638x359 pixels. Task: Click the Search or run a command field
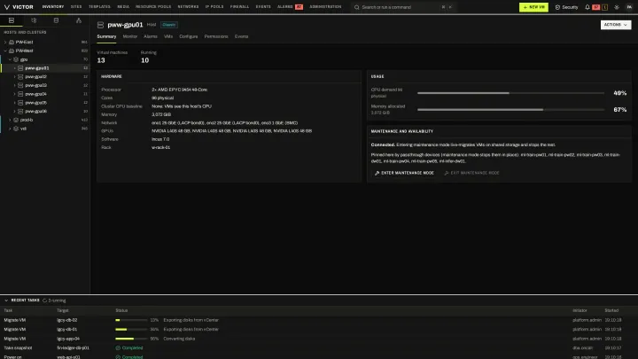(403, 7)
